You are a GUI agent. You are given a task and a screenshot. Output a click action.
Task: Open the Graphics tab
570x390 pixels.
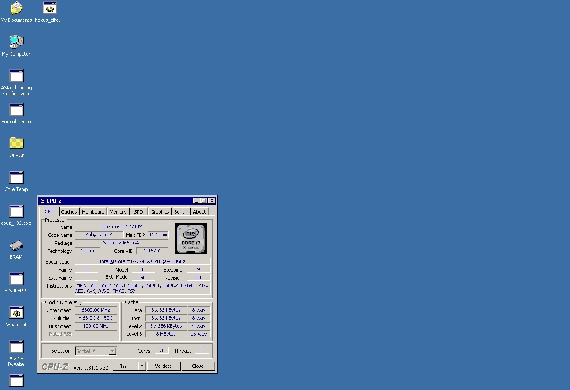[x=160, y=212]
